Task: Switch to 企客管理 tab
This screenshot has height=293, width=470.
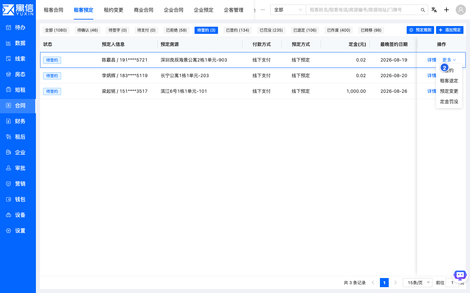Action: 234,10
